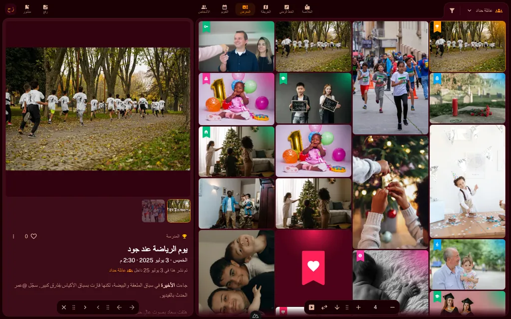The height and width of the screenshot is (319, 511).
Task: Click the Nuxt logo at the bottom center
Action: [255, 316]
